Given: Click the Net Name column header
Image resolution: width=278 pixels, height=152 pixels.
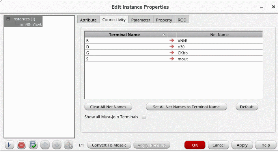Looking at the screenshot, I should [219, 35].
